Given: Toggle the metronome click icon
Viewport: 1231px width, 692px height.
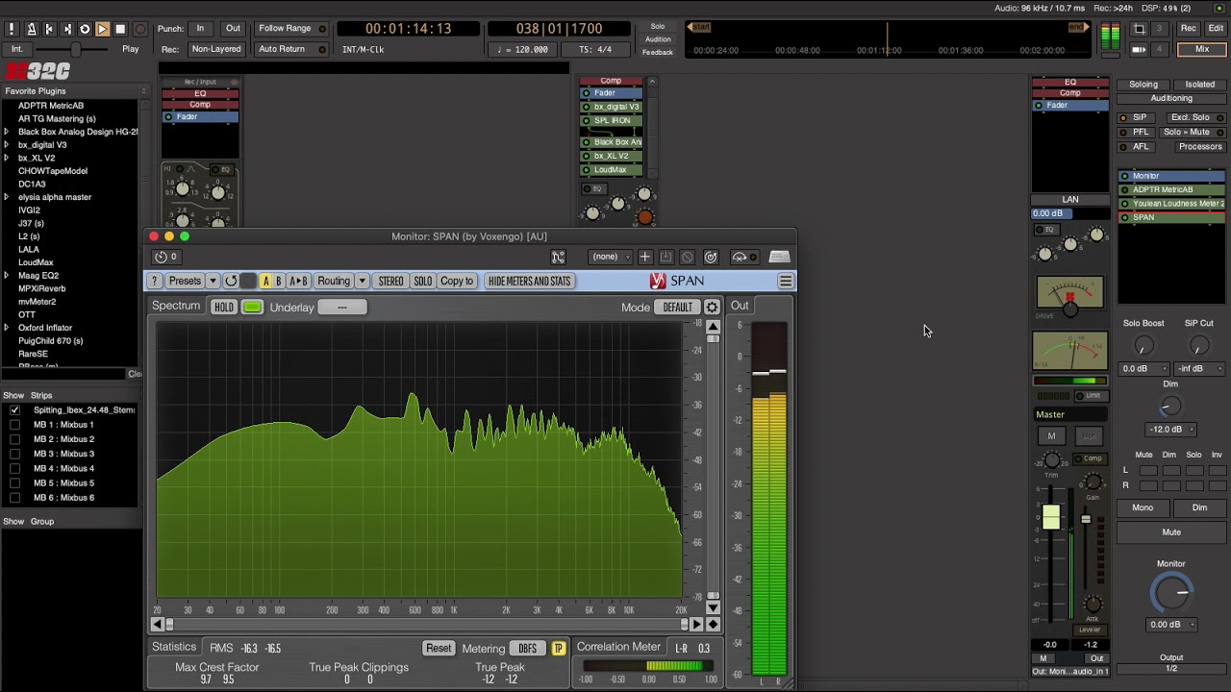Looking at the screenshot, I should point(31,29).
